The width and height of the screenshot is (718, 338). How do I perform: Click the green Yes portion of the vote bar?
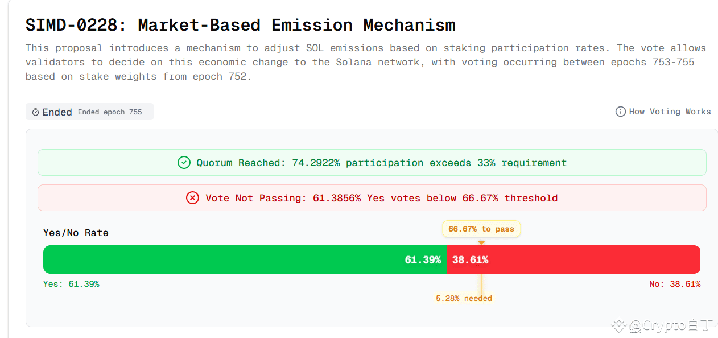[x=245, y=259]
